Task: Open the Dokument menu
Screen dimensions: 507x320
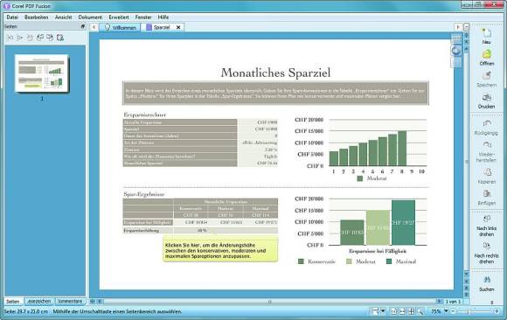Action: 90,17
